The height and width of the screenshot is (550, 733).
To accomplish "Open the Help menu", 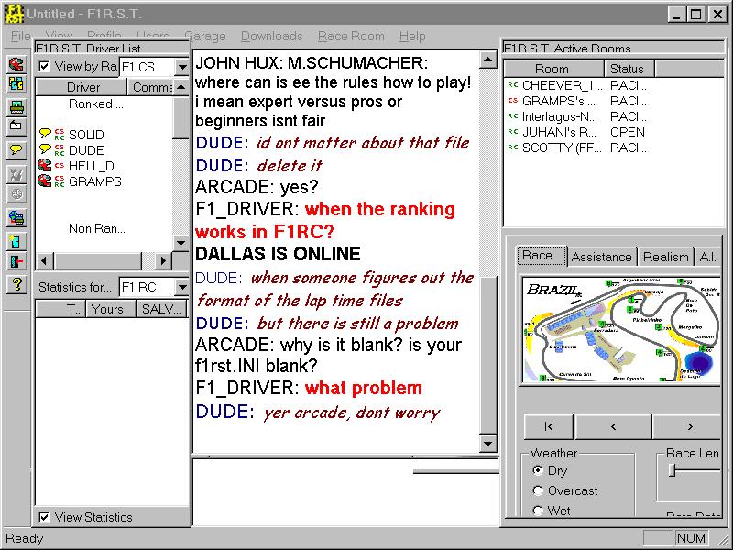I will tap(412, 36).
